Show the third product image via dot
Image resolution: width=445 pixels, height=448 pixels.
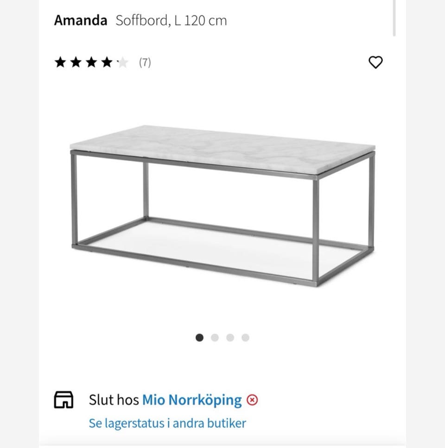coord(230,337)
